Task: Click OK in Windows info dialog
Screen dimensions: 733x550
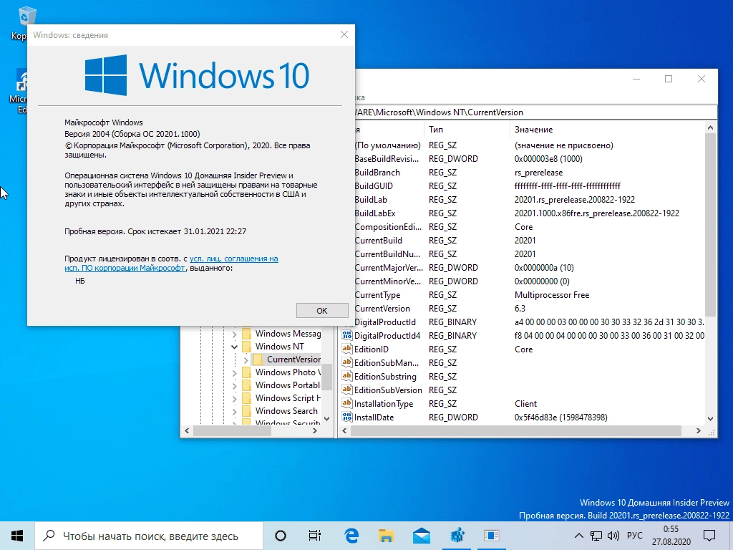Action: pos(322,311)
